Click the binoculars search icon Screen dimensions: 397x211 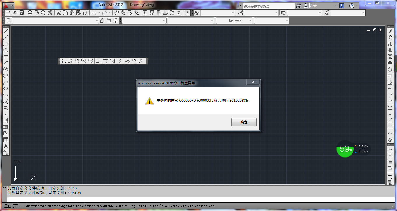tap(299, 6)
